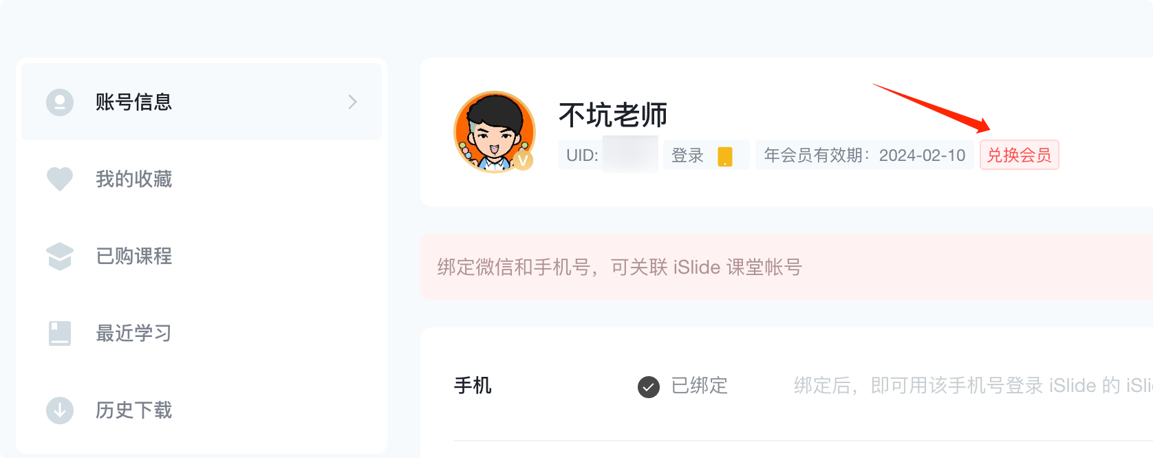The height and width of the screenshot is (458, 1153).
Task: Click the UID tag
Action: coord(582,155)
